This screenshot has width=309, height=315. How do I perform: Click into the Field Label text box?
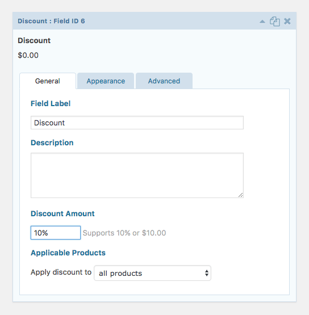137,123
